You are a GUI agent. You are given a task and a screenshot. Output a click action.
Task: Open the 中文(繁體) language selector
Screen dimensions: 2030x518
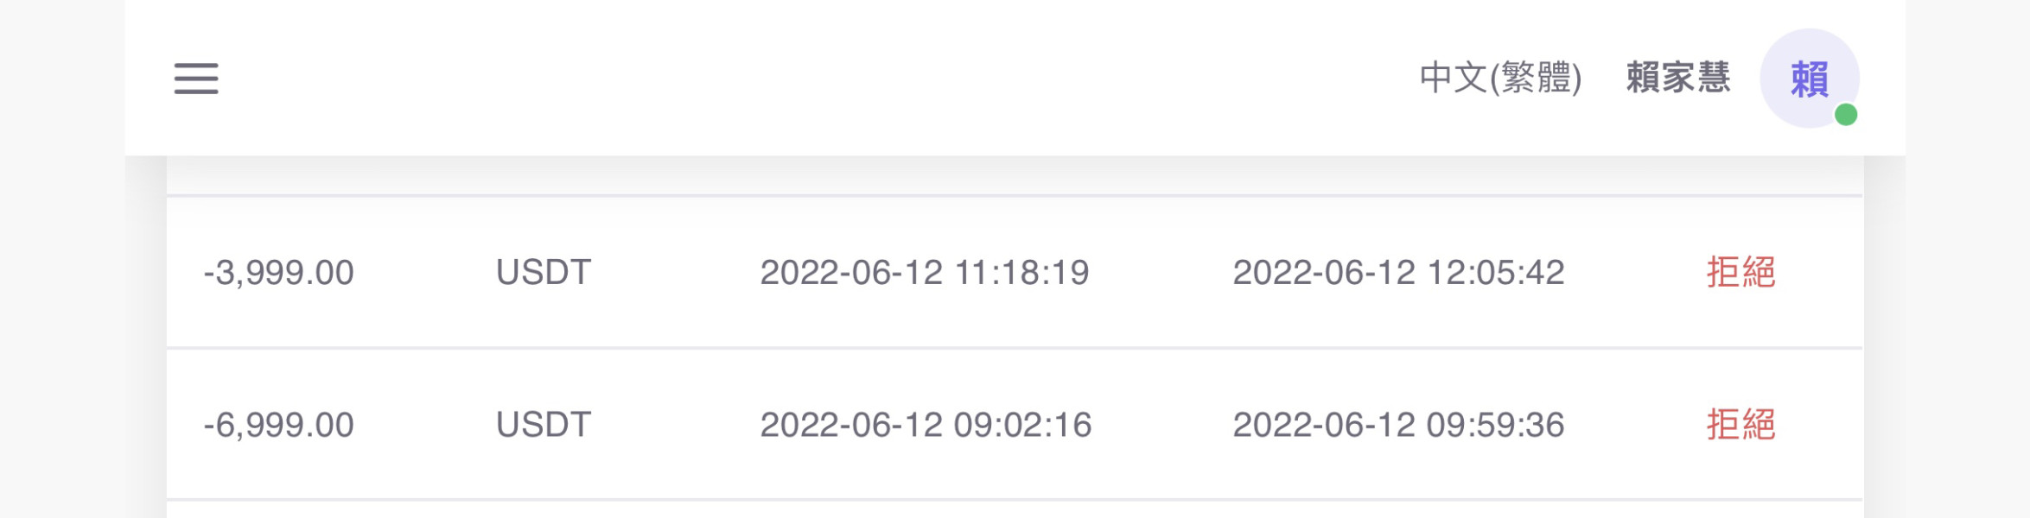click(1500, 78)
